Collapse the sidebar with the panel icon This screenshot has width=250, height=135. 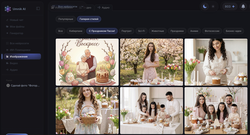[38, 9]
